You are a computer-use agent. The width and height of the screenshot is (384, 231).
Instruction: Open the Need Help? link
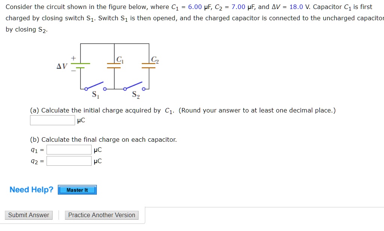coord(31,190)
